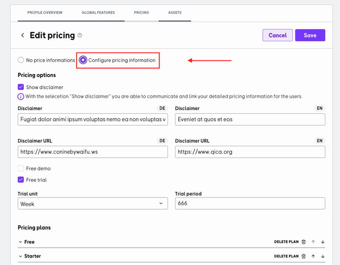Open the Pricing tab
Viewport: 340px width, 265px height.
click(142, 13)
